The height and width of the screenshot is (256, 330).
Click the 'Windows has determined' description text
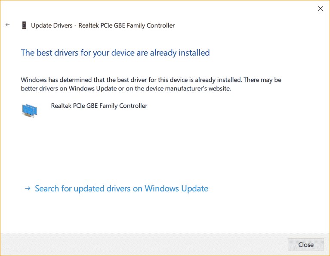pyautogui.click(x=151, y=84)
